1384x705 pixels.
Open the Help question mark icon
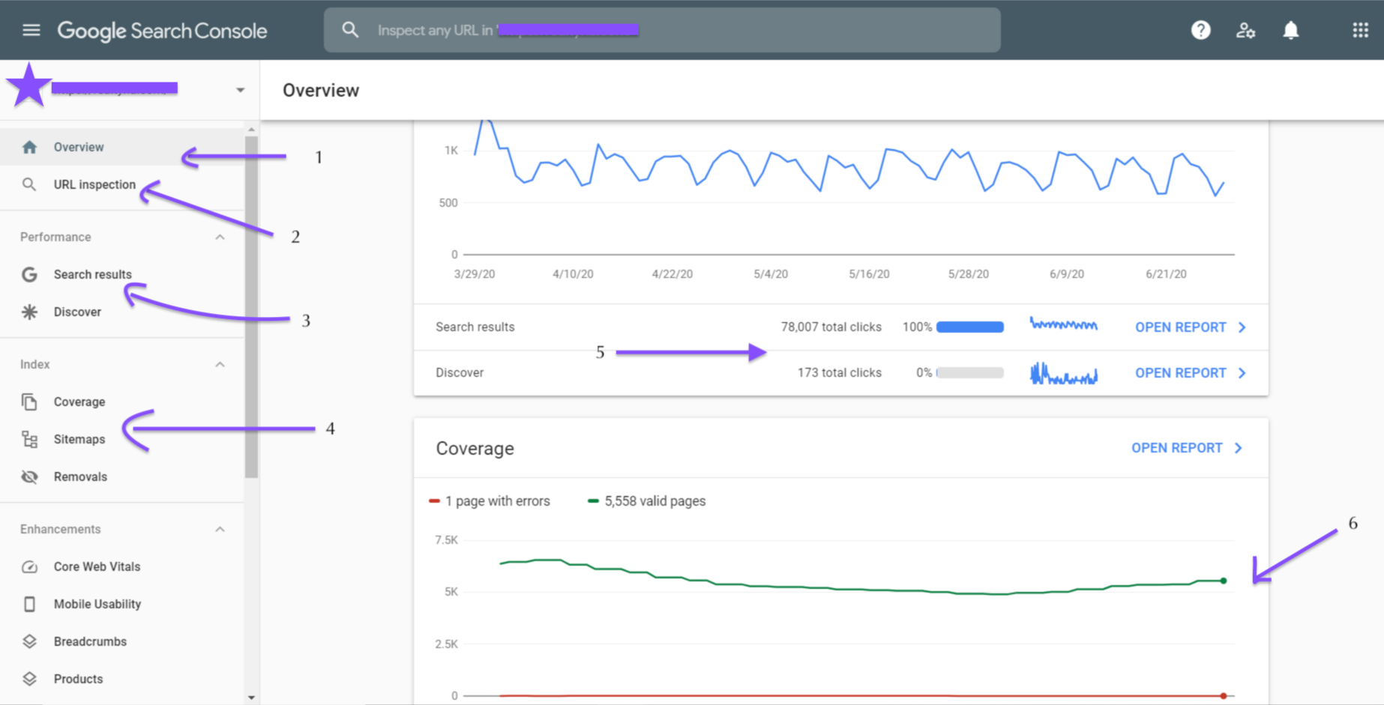pyautogui.click(x=1201, y=30)
